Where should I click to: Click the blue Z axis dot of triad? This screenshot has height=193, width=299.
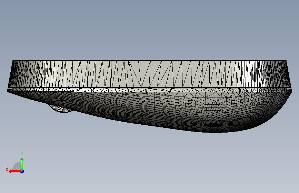pos(22,171)
